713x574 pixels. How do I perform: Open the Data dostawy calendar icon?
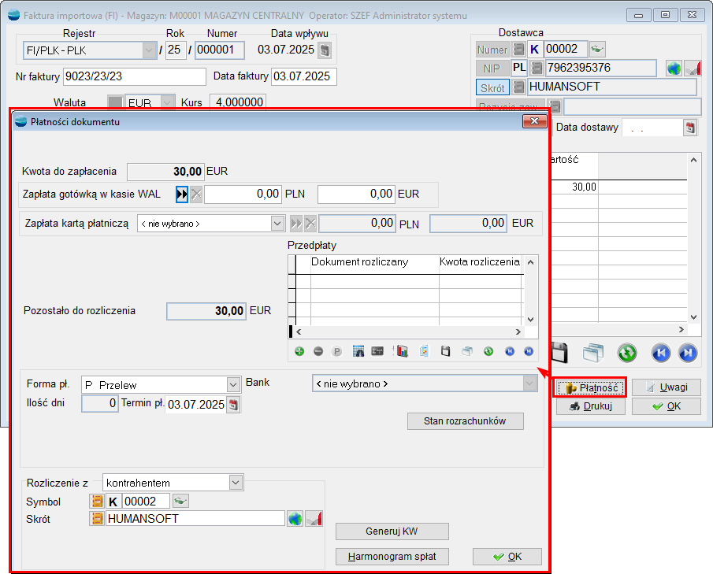pos(690,128)
